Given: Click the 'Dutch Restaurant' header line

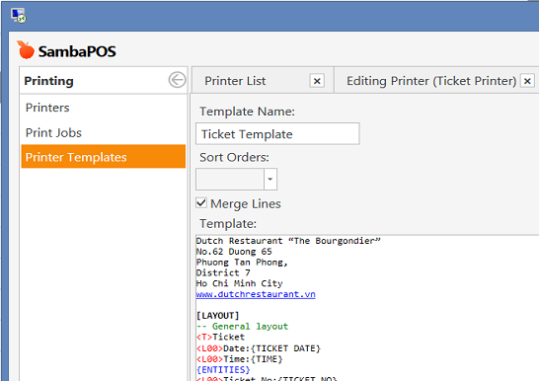Looking at the screenshot, I should [x=288, y=241].
